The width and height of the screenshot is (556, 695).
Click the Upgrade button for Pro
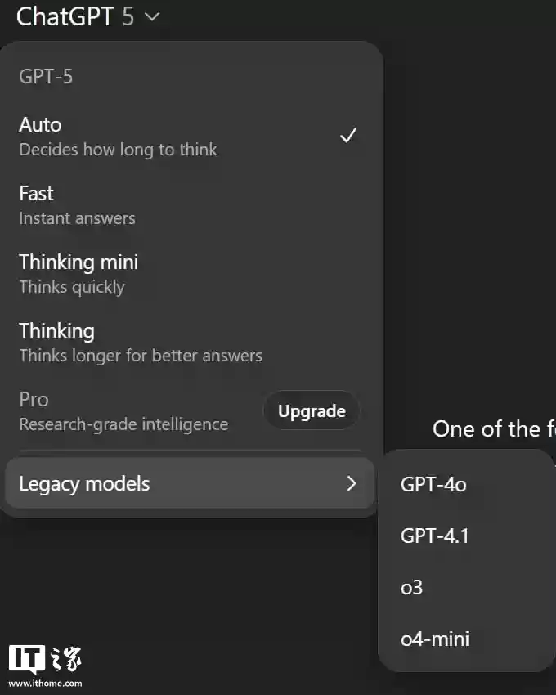pyautogui.click(x=311, y=410)
